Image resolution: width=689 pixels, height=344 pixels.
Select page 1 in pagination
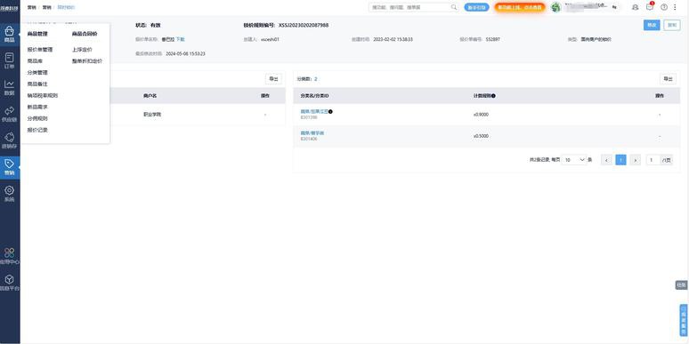click(x=620, y=160)
